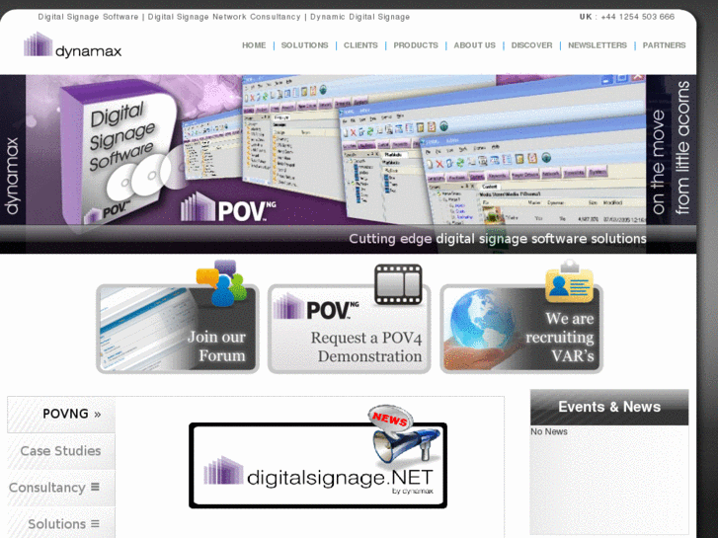Open the DISCOVER menu item
The height and width of the screenshot is (538, 718).
point(531,45)
